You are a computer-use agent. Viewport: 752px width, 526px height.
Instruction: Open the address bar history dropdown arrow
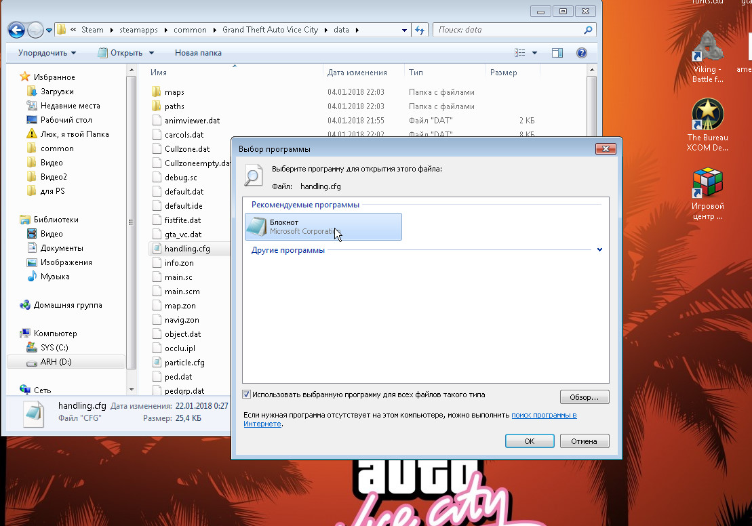pyautogui.click(x=404, y=31)
